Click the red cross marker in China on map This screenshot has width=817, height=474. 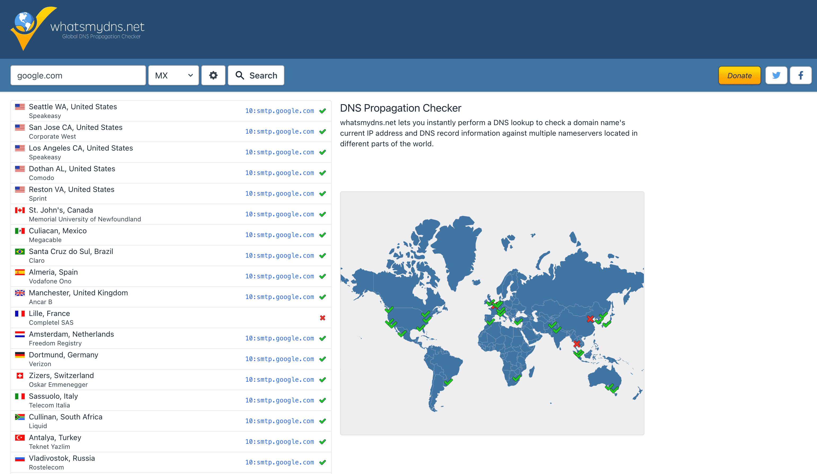[590, 319]
